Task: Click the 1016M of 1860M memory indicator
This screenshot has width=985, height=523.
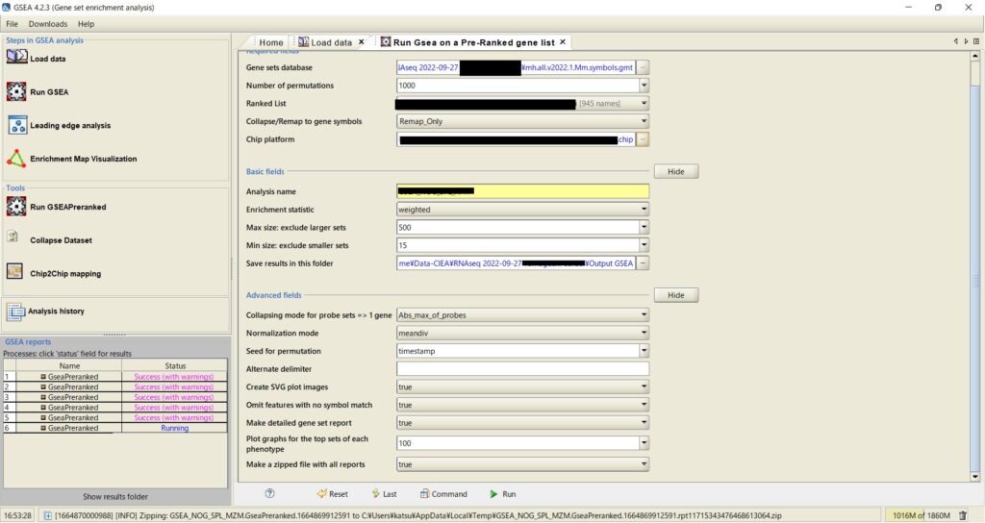Action: [921, 515]
